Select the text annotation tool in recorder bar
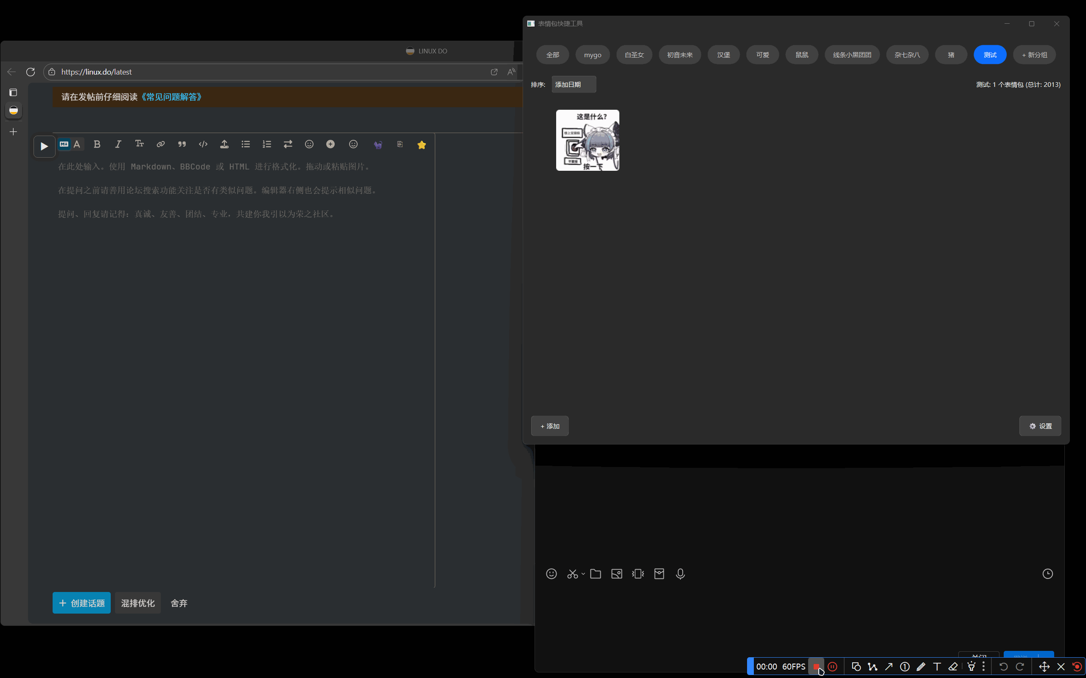This screenshot has height=678, width=1086. (937, 666)
